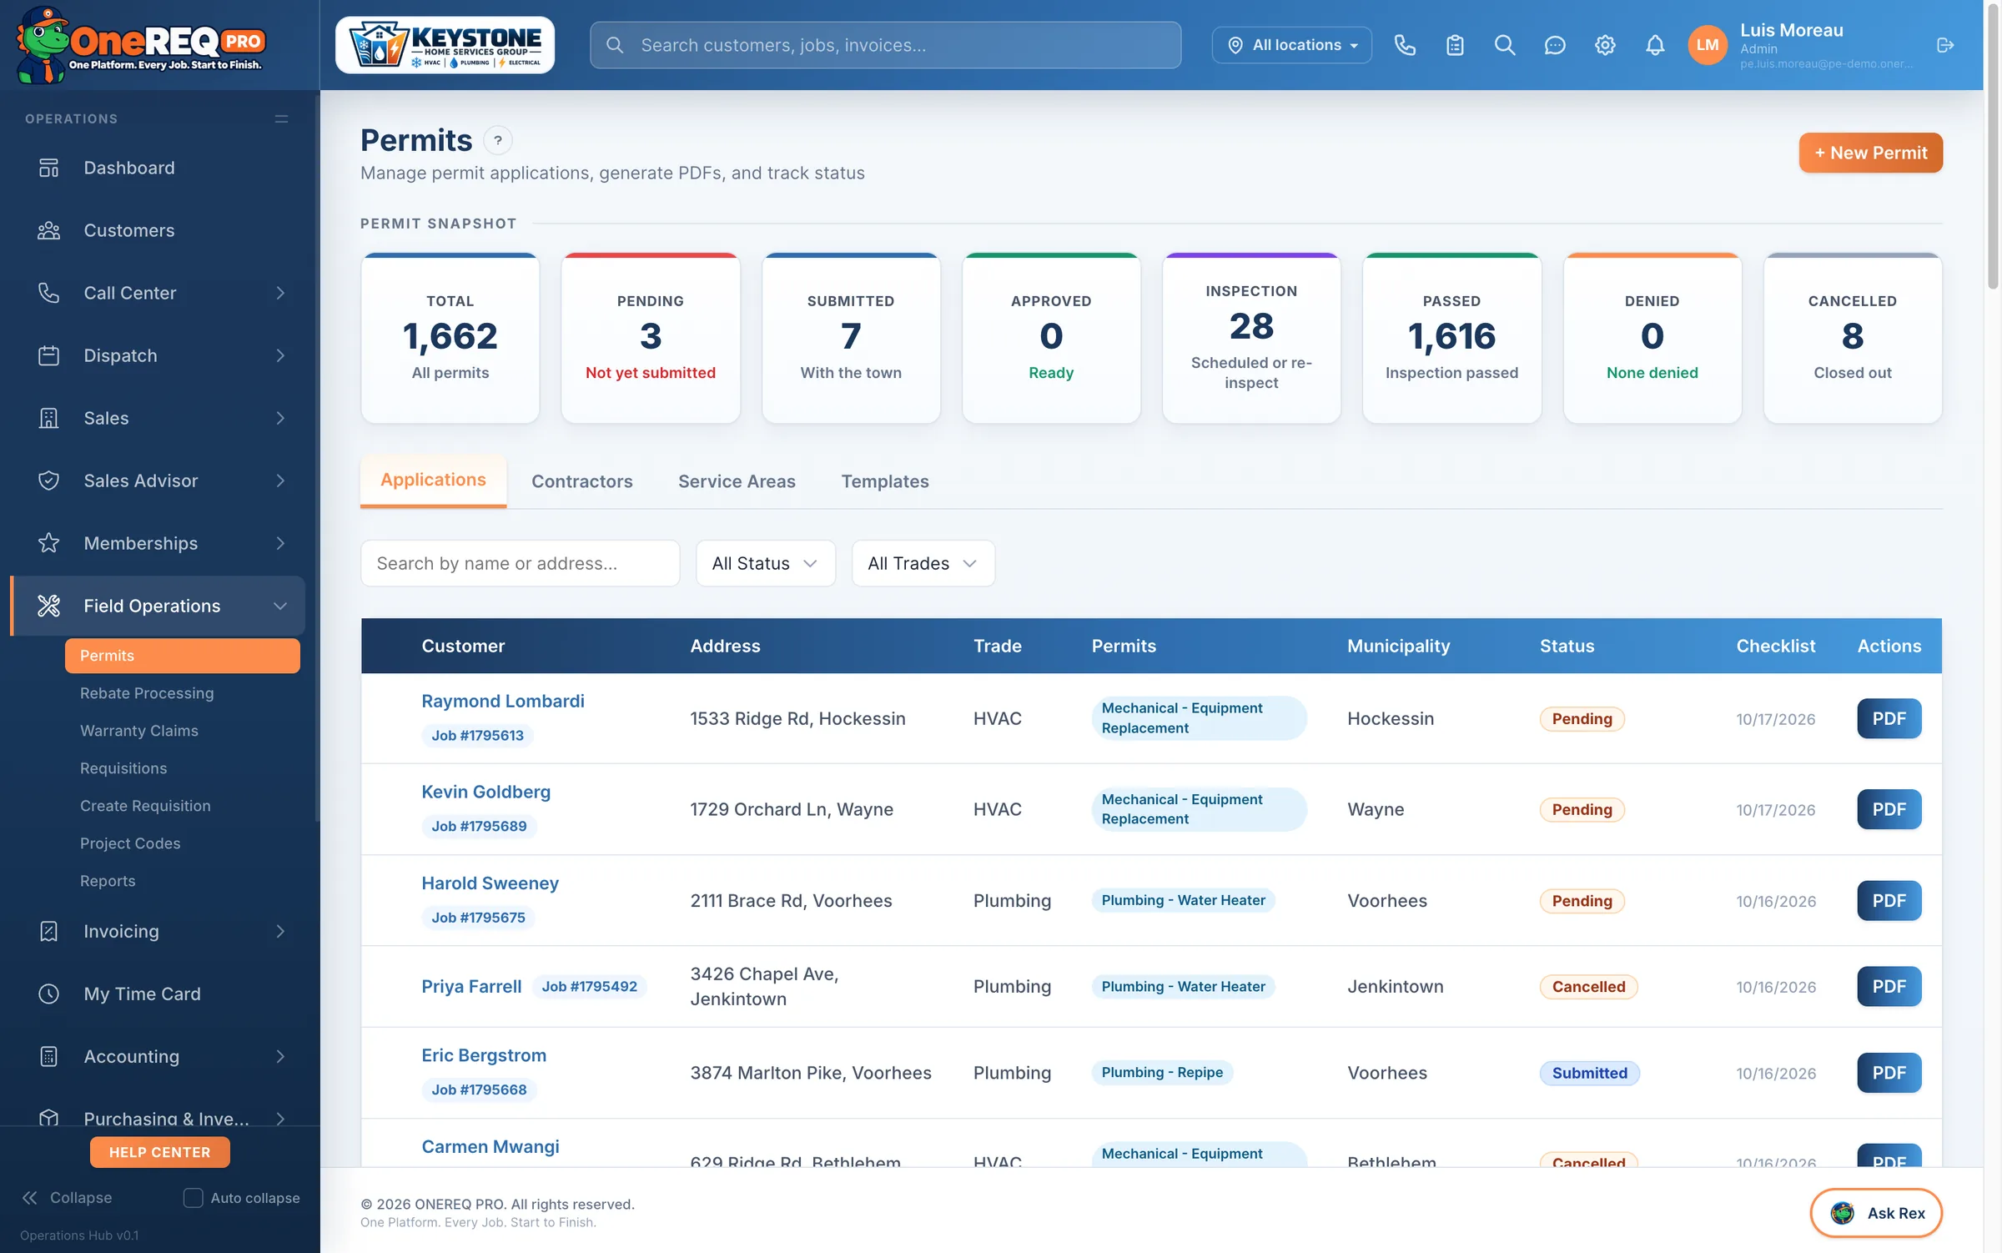This screenshot has width=2002, height=1253.
Task: Expand the Call Center menu
Action: tap(158, 293)
